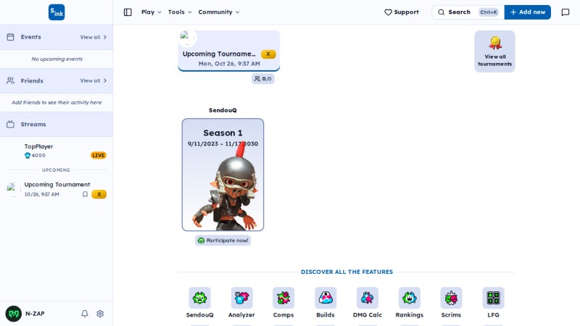Click the Mon, Oct 26, 9:37 AM date
580x326 pixels.
coord(229,64)
